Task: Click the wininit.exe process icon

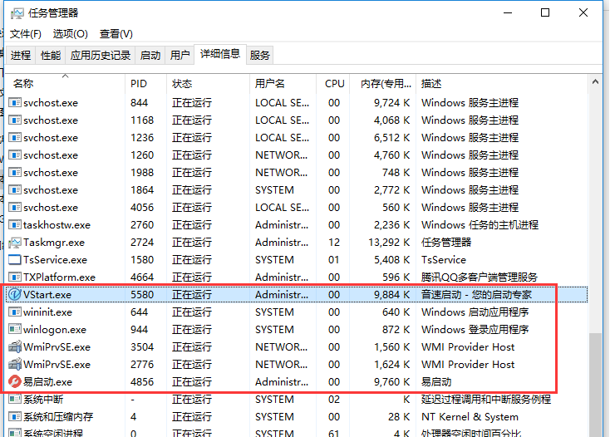Action: (x=15, y=312)
